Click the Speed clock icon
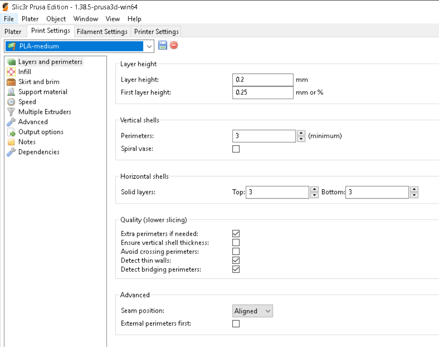This screenshot has height=347, width=439. [11, 102]
